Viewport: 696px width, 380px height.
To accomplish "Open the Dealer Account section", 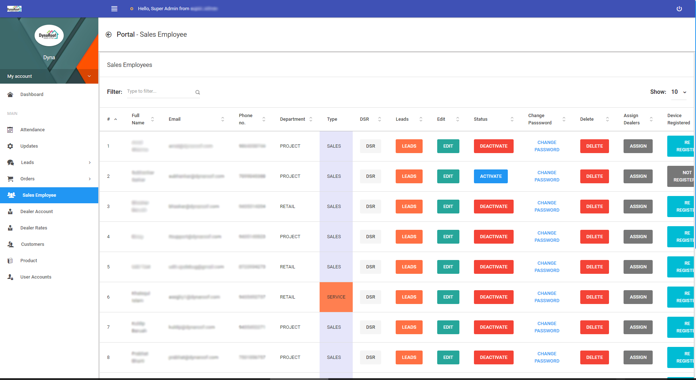I will coord(37,211).
